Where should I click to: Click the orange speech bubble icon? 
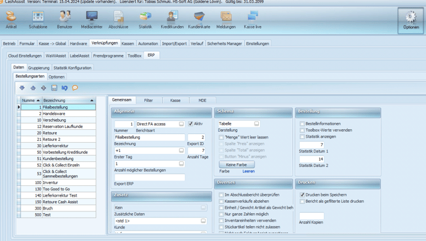tap(75, 88)
